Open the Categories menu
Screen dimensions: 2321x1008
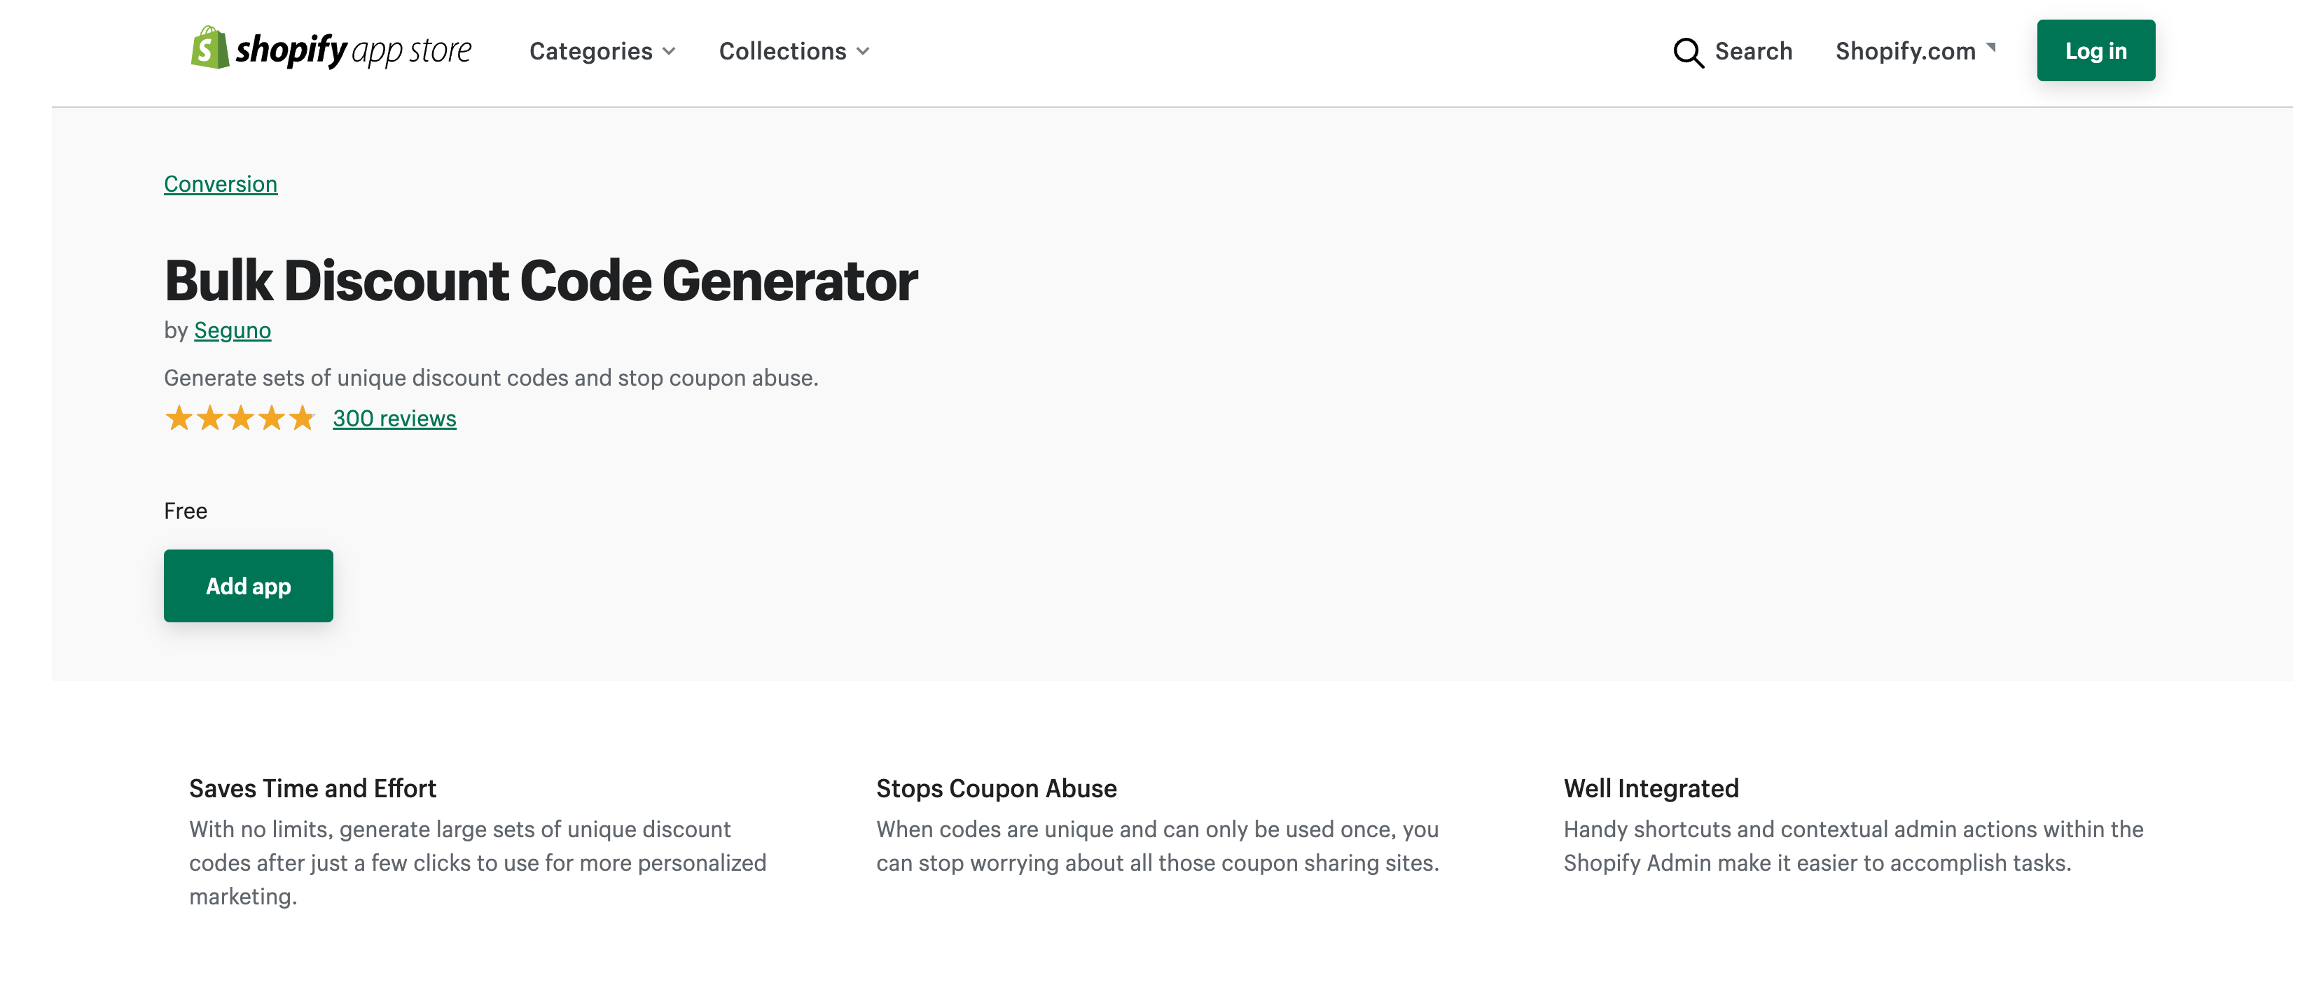coord(602,51)
